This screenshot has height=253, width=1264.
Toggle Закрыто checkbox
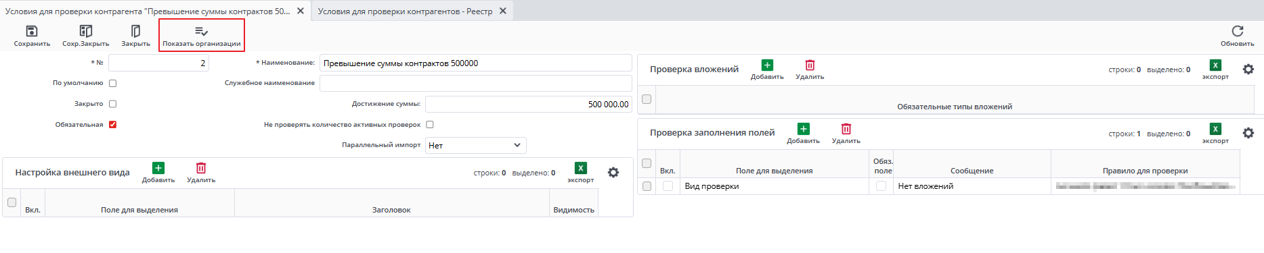pyautogui.click(x=113, y=104)
